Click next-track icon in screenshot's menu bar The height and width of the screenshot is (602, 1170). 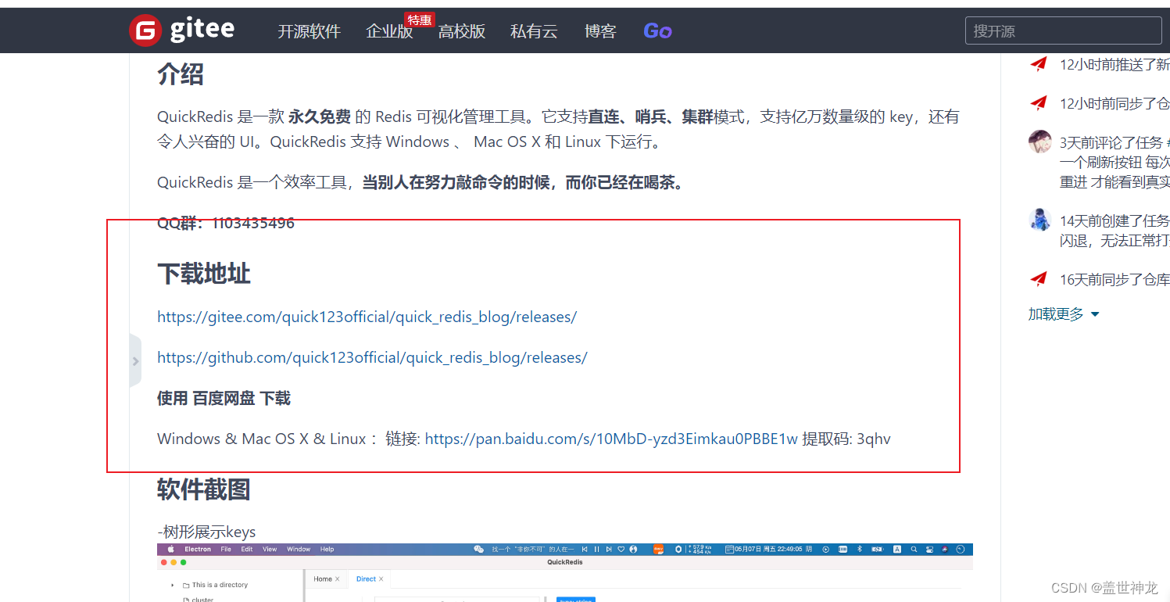pyautogui.click(x=609, y=550)
